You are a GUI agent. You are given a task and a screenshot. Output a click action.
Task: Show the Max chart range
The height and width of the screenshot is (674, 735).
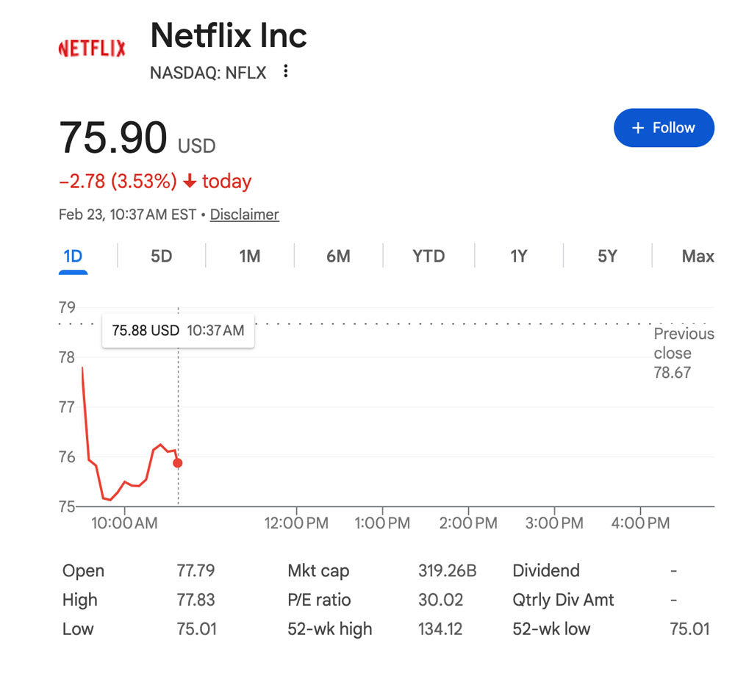[698, 257]
